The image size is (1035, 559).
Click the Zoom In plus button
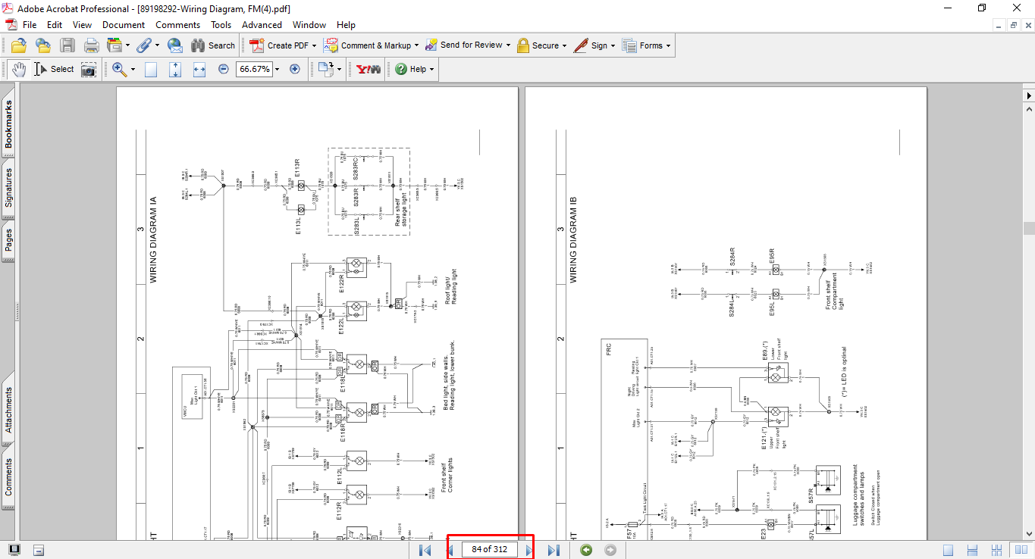pyautogui.click(x=295, y=69)
